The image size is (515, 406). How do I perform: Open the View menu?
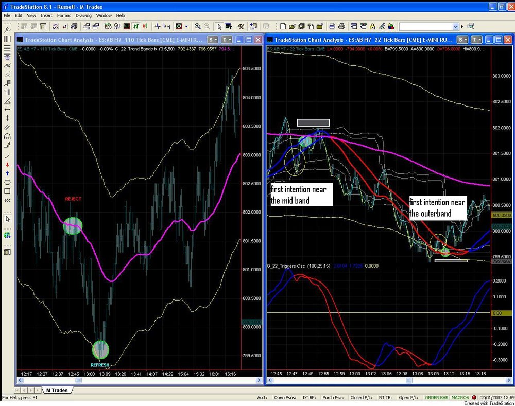[x=31, y=15]
